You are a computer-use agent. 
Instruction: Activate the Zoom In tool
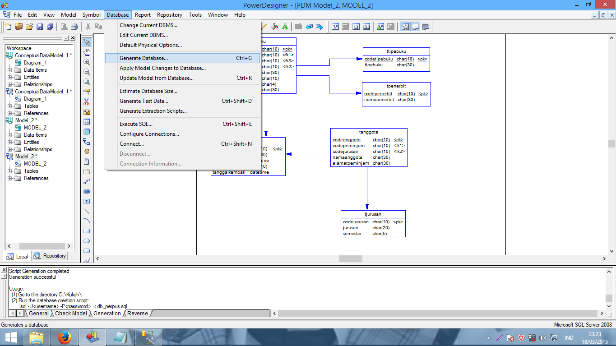click(x=86, y=62)
